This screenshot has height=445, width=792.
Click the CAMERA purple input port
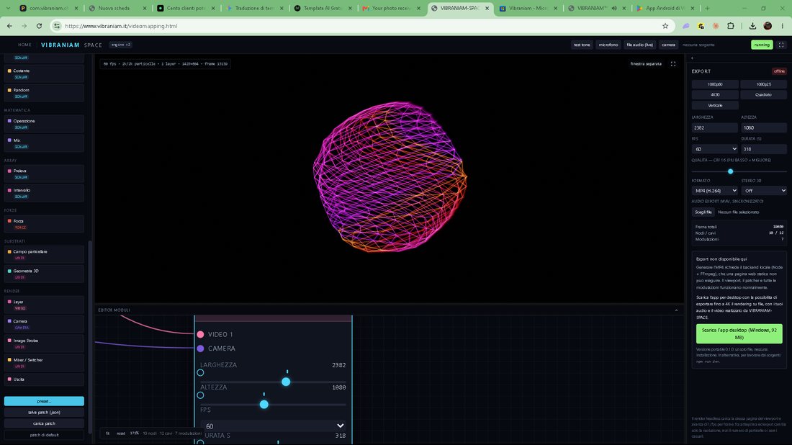tap(201, 349)
